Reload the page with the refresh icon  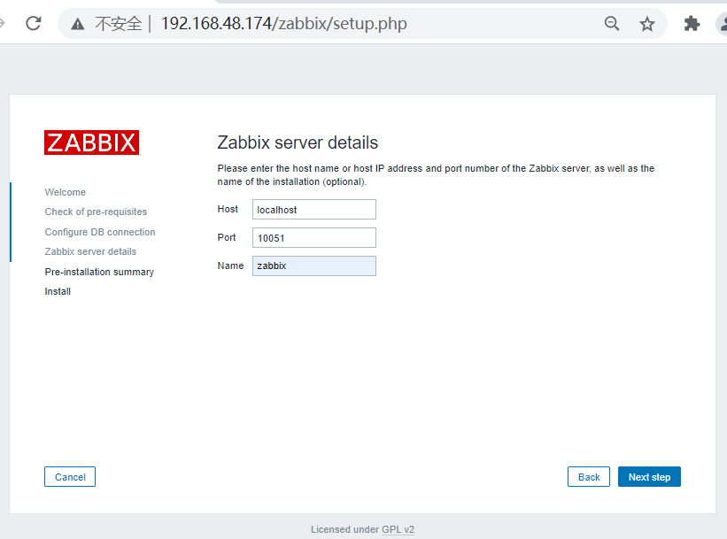tap(34, 23)
